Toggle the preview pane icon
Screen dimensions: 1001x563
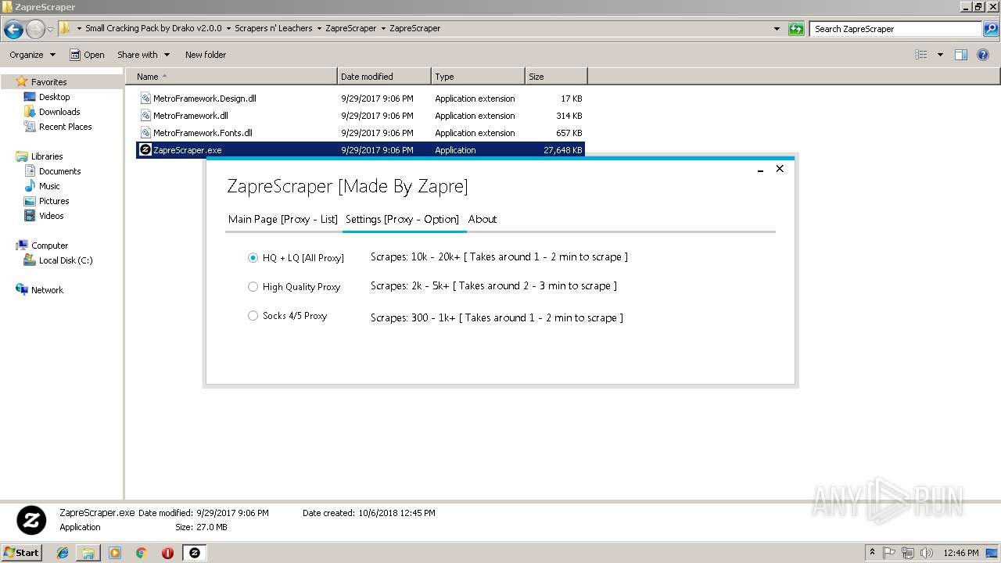pos(961,55)
